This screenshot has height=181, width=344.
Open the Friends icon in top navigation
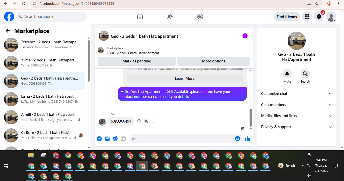(x=170, y=17)
